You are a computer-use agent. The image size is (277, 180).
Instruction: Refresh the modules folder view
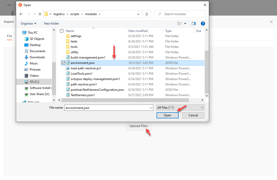[147, 14]
